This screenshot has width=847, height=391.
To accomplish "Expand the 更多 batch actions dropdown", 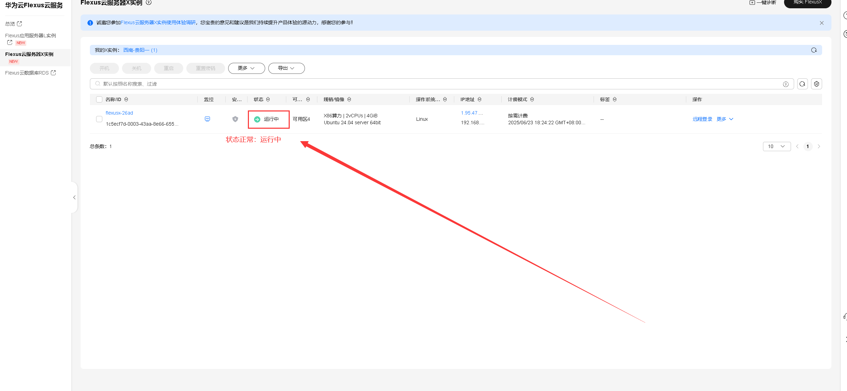I will 246,68.
